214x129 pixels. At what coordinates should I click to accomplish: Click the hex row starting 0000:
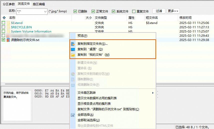[52, 90]
